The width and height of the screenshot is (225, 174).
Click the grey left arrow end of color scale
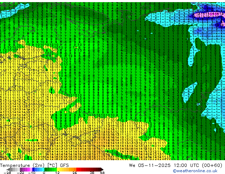(x=8, y=169)
